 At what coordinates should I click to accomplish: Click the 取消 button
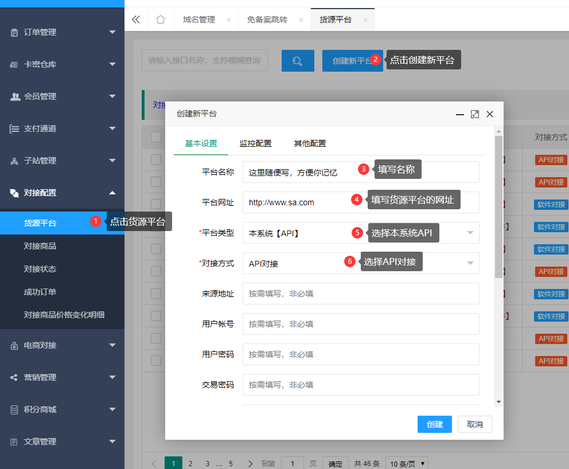tap(475, 424)
